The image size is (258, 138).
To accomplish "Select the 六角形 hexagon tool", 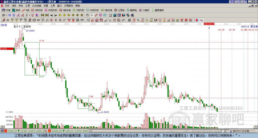I will point(144,10).
